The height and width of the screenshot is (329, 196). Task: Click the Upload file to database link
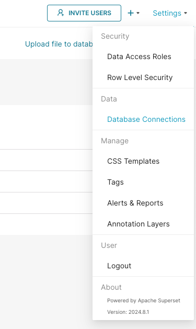(59, 44)
